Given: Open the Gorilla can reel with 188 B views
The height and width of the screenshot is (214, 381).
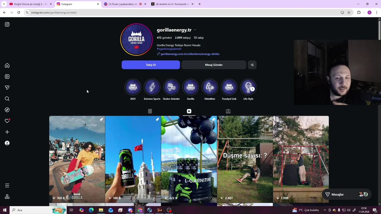Looking at the screenshot, I should 133,159.
